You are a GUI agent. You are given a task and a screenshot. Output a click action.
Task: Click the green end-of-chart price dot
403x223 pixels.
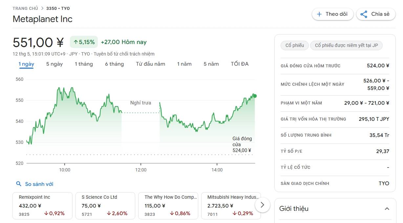pos(255,96)
